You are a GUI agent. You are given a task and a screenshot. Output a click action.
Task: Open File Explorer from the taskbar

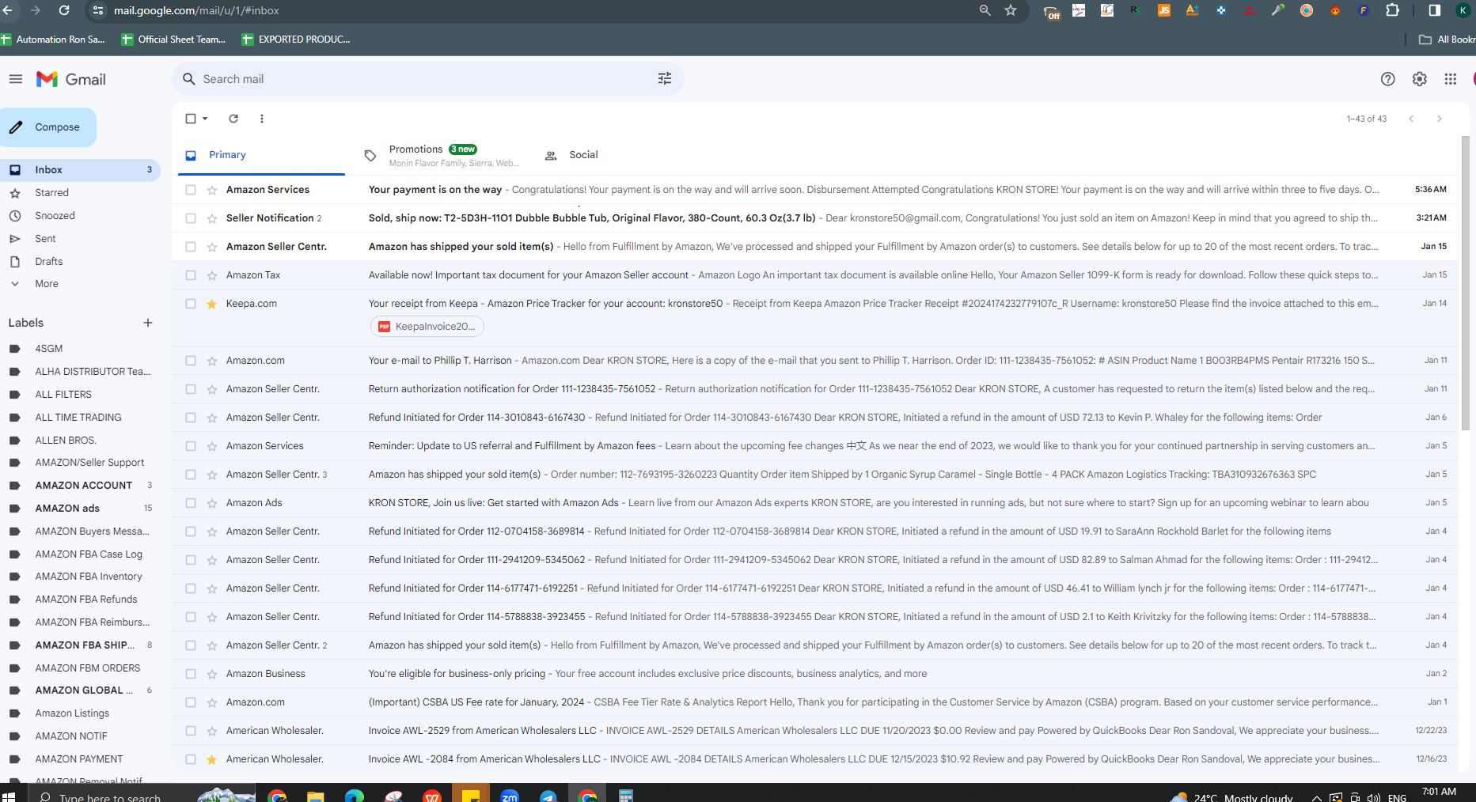[x=316, y=795]
